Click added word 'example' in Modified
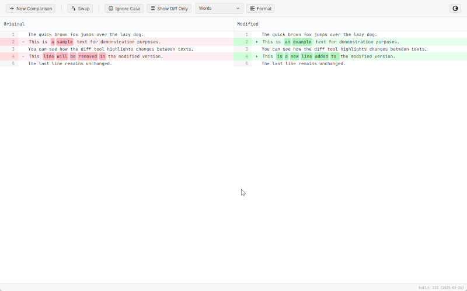The image size is (467, 291). click(302, 42)
